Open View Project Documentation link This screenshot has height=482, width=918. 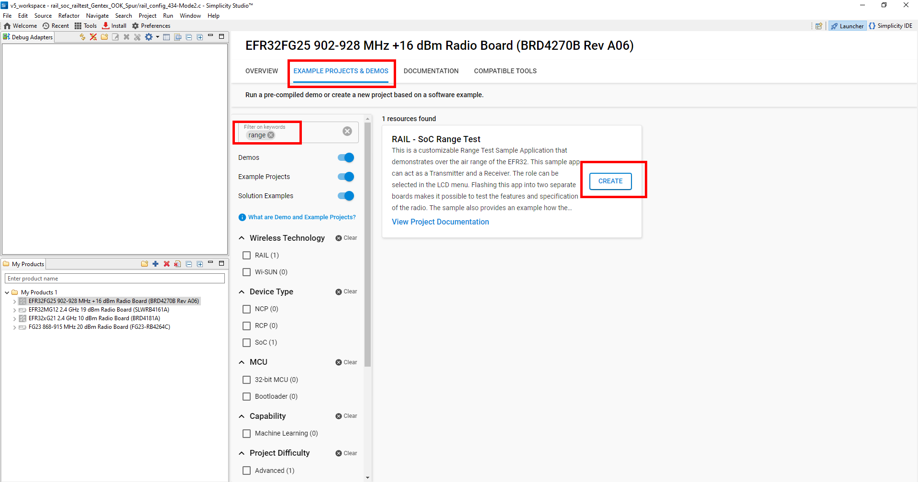(x=440, y=222)
